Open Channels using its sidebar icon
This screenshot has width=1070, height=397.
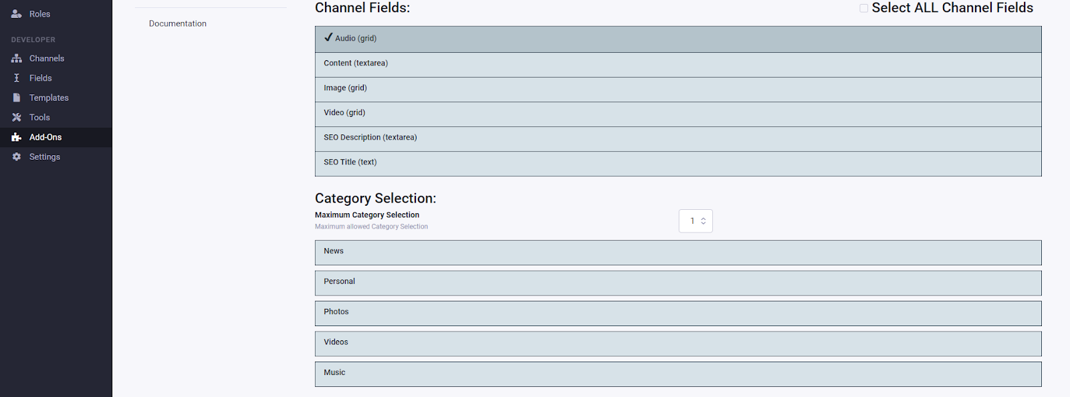[17, 58]
